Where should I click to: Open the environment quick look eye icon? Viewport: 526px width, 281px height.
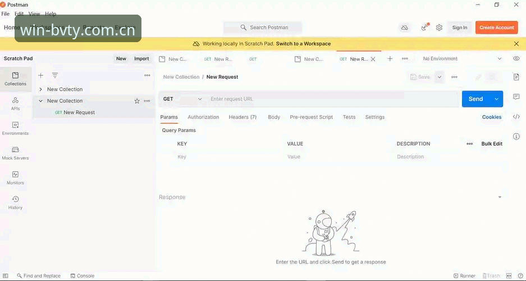point(516,59)
